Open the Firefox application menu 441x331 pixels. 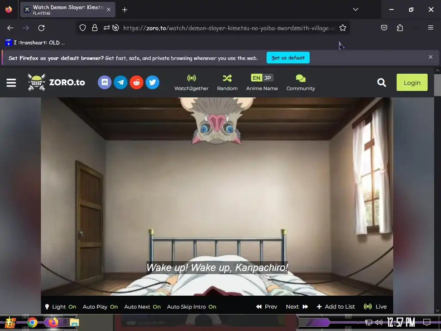[x=431, y=28]
